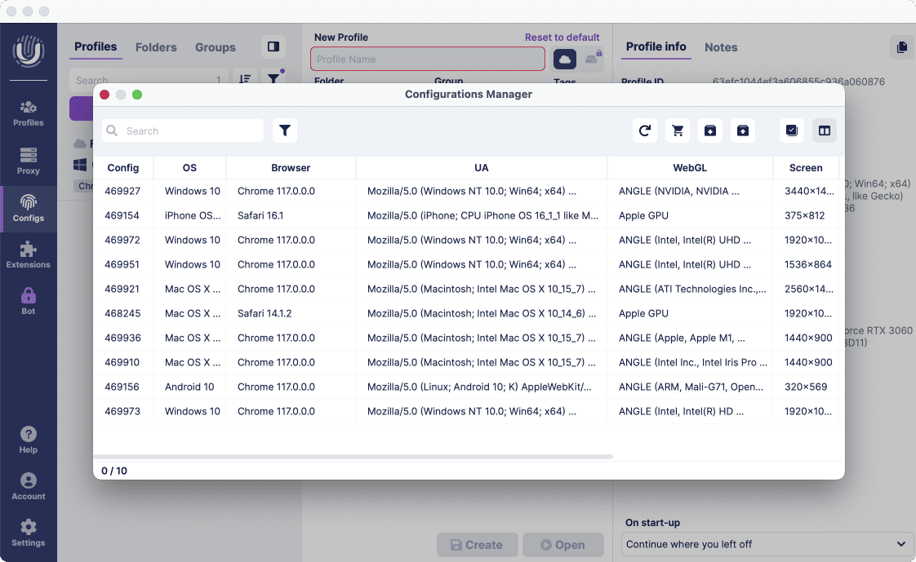Refresh the configurations list
This screenshot has height=562, width=916.
tap(644, 131)
